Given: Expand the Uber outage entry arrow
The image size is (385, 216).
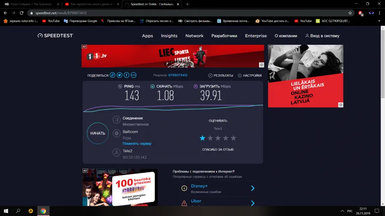Looking at the screenshot, I should [x=253, y=203].
